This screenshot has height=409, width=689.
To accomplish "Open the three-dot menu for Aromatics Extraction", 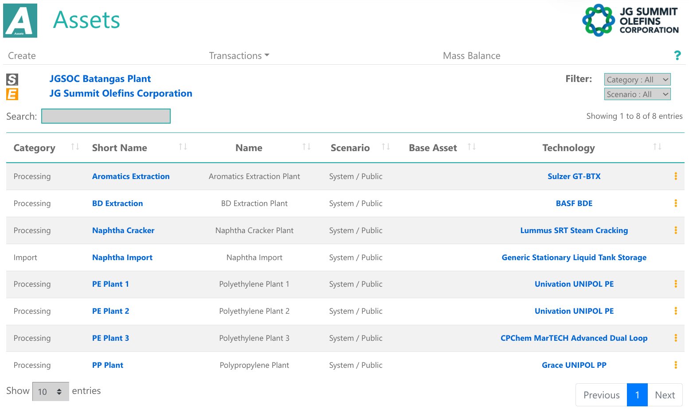I will (675, 176).
